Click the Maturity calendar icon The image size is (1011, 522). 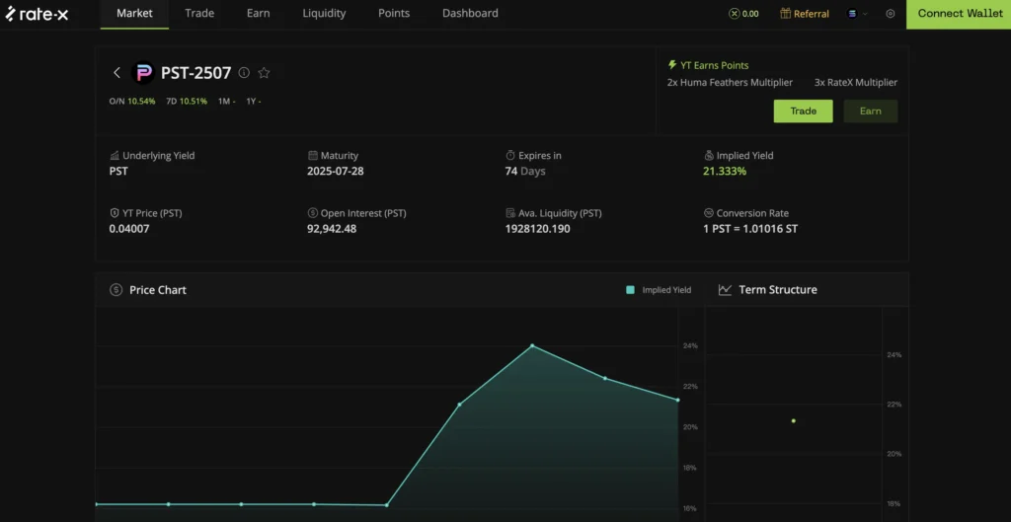click(x=313, y=155)
